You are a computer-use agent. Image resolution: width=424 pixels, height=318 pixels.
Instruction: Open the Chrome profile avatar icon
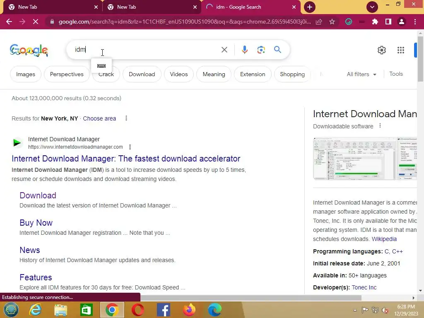click(402, 22)
